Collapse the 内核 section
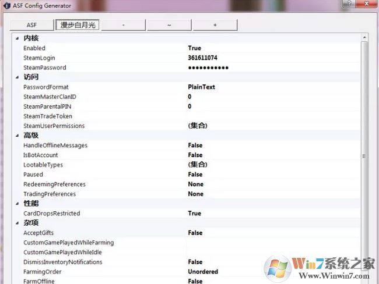The width and height of the screenshot is (379, 284). point(17,38)
